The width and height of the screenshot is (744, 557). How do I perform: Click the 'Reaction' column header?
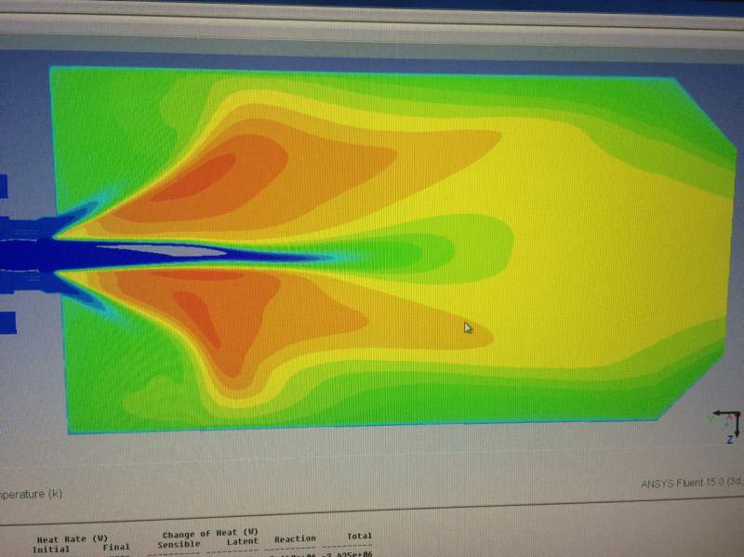[295, 538]
